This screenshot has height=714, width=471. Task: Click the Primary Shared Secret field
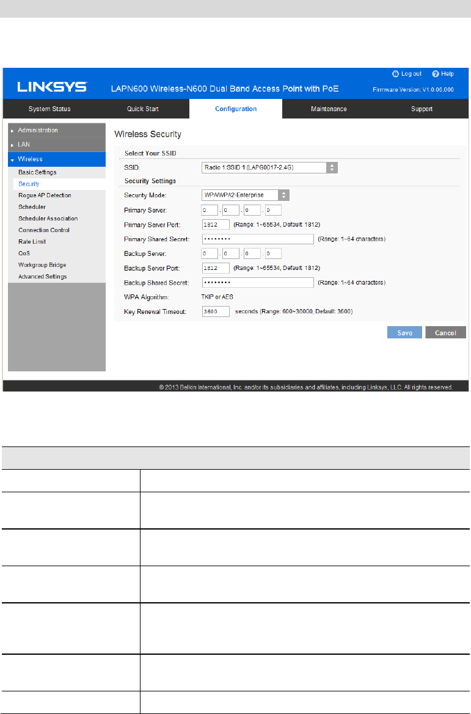point(258,239)
